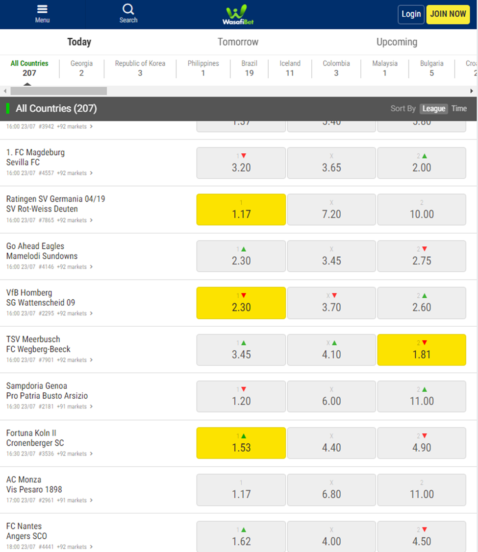Select away win 11.00 for Vis Pesaro 1898
Viewport: 478px width, 552px height.
[422, 490]
